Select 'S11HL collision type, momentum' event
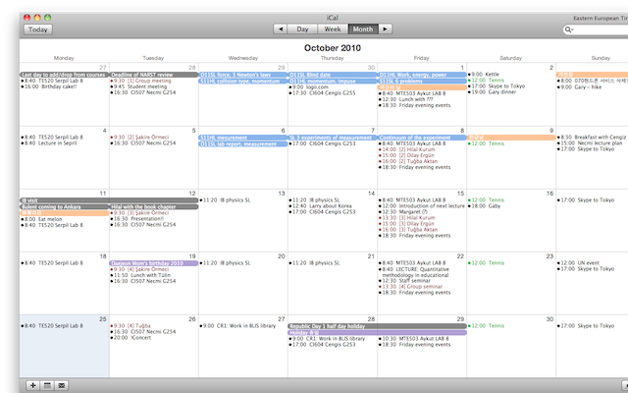 [x=243, y=81]
